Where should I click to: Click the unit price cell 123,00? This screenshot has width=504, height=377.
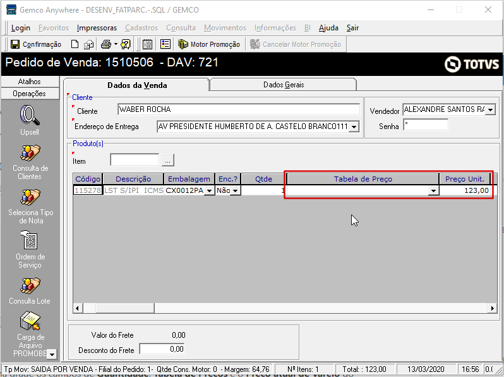tap(464, 190)
